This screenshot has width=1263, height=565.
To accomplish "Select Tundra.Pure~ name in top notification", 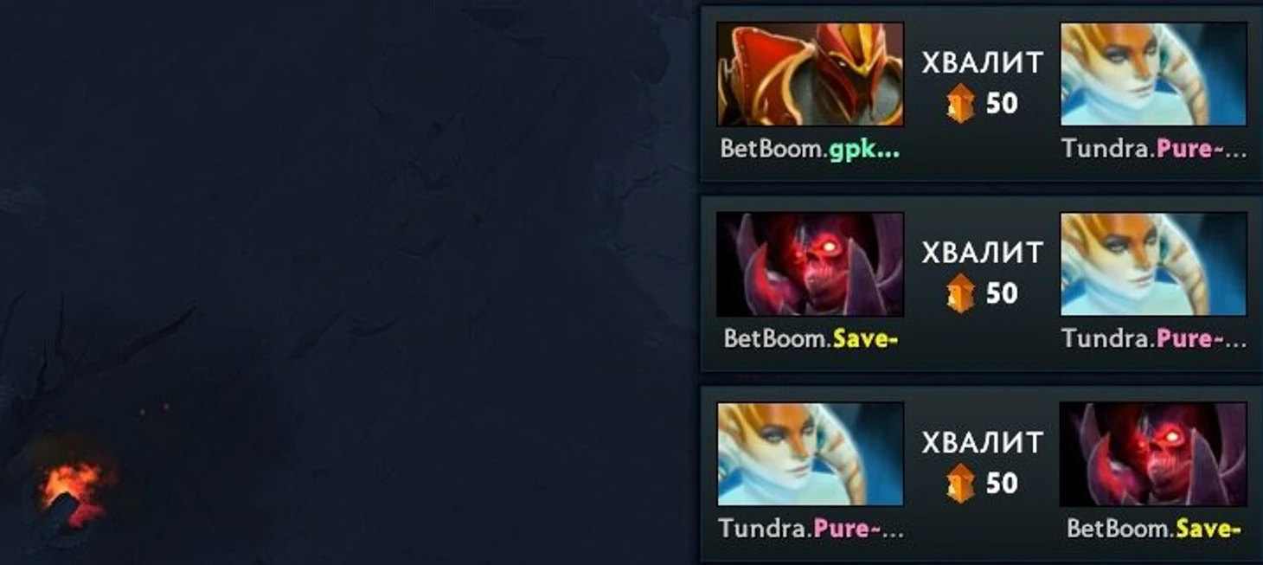I will [x=1154, y=149].
